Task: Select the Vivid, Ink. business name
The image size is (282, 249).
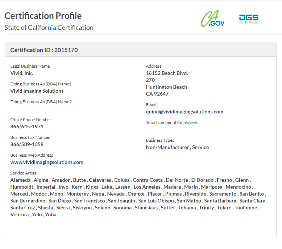Action: click(22, 73)
